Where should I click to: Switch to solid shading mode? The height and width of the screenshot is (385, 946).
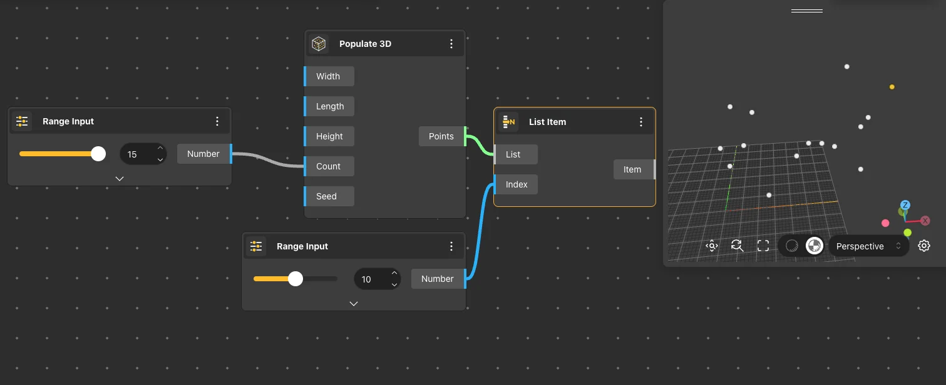(792, 246)
